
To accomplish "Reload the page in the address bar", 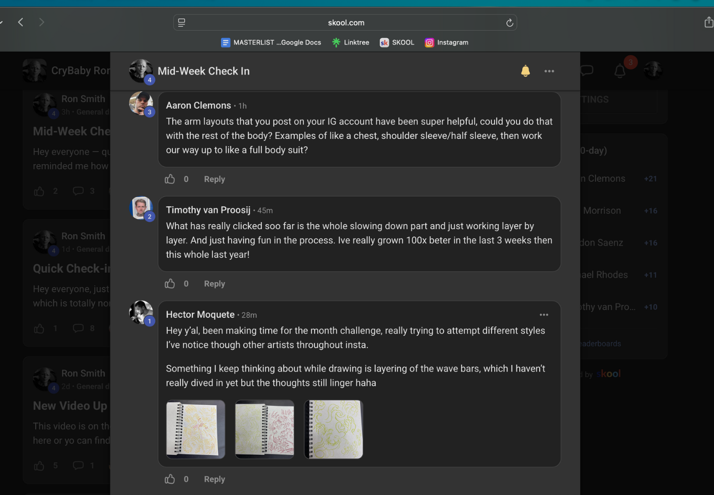I will pos(509,22).
